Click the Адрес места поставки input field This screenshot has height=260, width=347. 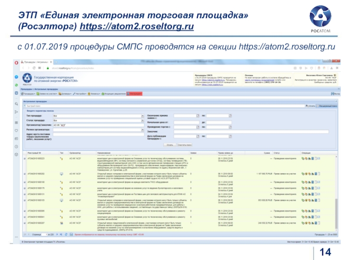(x=98, y=134)
